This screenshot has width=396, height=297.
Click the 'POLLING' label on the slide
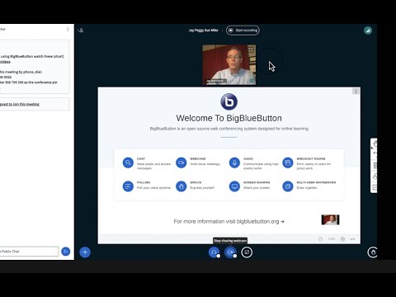pos(144,182)
